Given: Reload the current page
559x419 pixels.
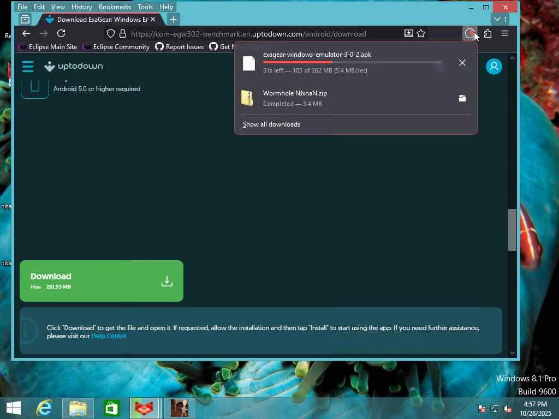Looking at the screenshot, I should [x=61, y=33].
